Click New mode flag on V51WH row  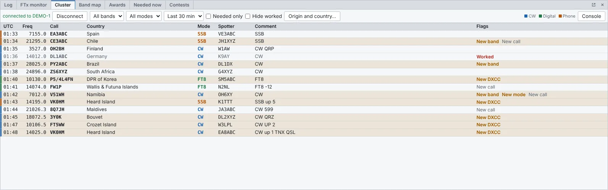pos(514,95)
